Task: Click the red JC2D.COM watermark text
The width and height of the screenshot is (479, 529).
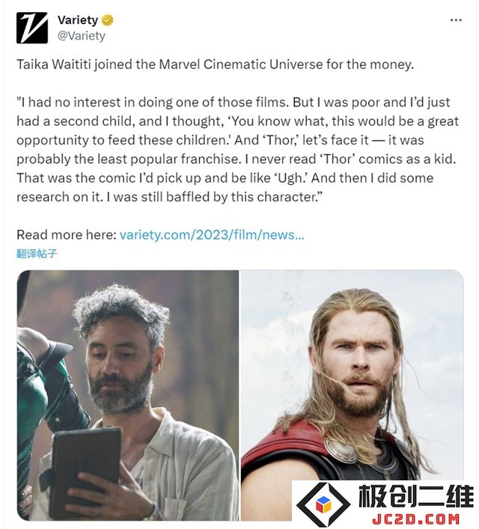Action: [x=416, y=519]
